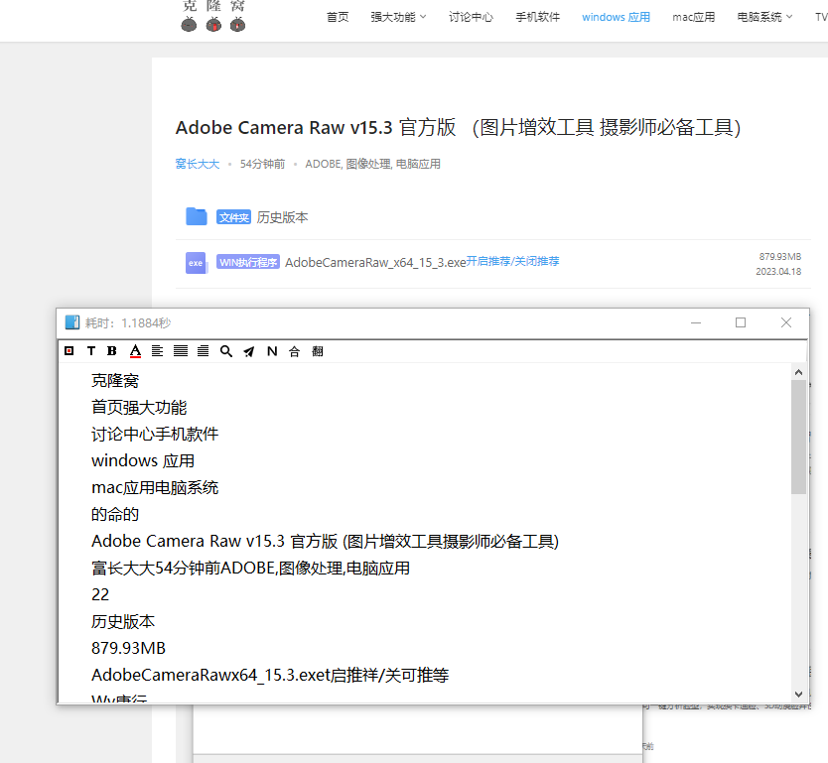Open the mac应用 navigation item
Image resolution: width=828 pixels, height=763 pixels.
693,17
